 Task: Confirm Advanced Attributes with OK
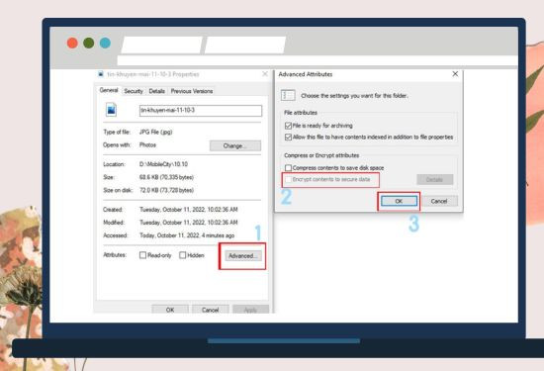399,201
